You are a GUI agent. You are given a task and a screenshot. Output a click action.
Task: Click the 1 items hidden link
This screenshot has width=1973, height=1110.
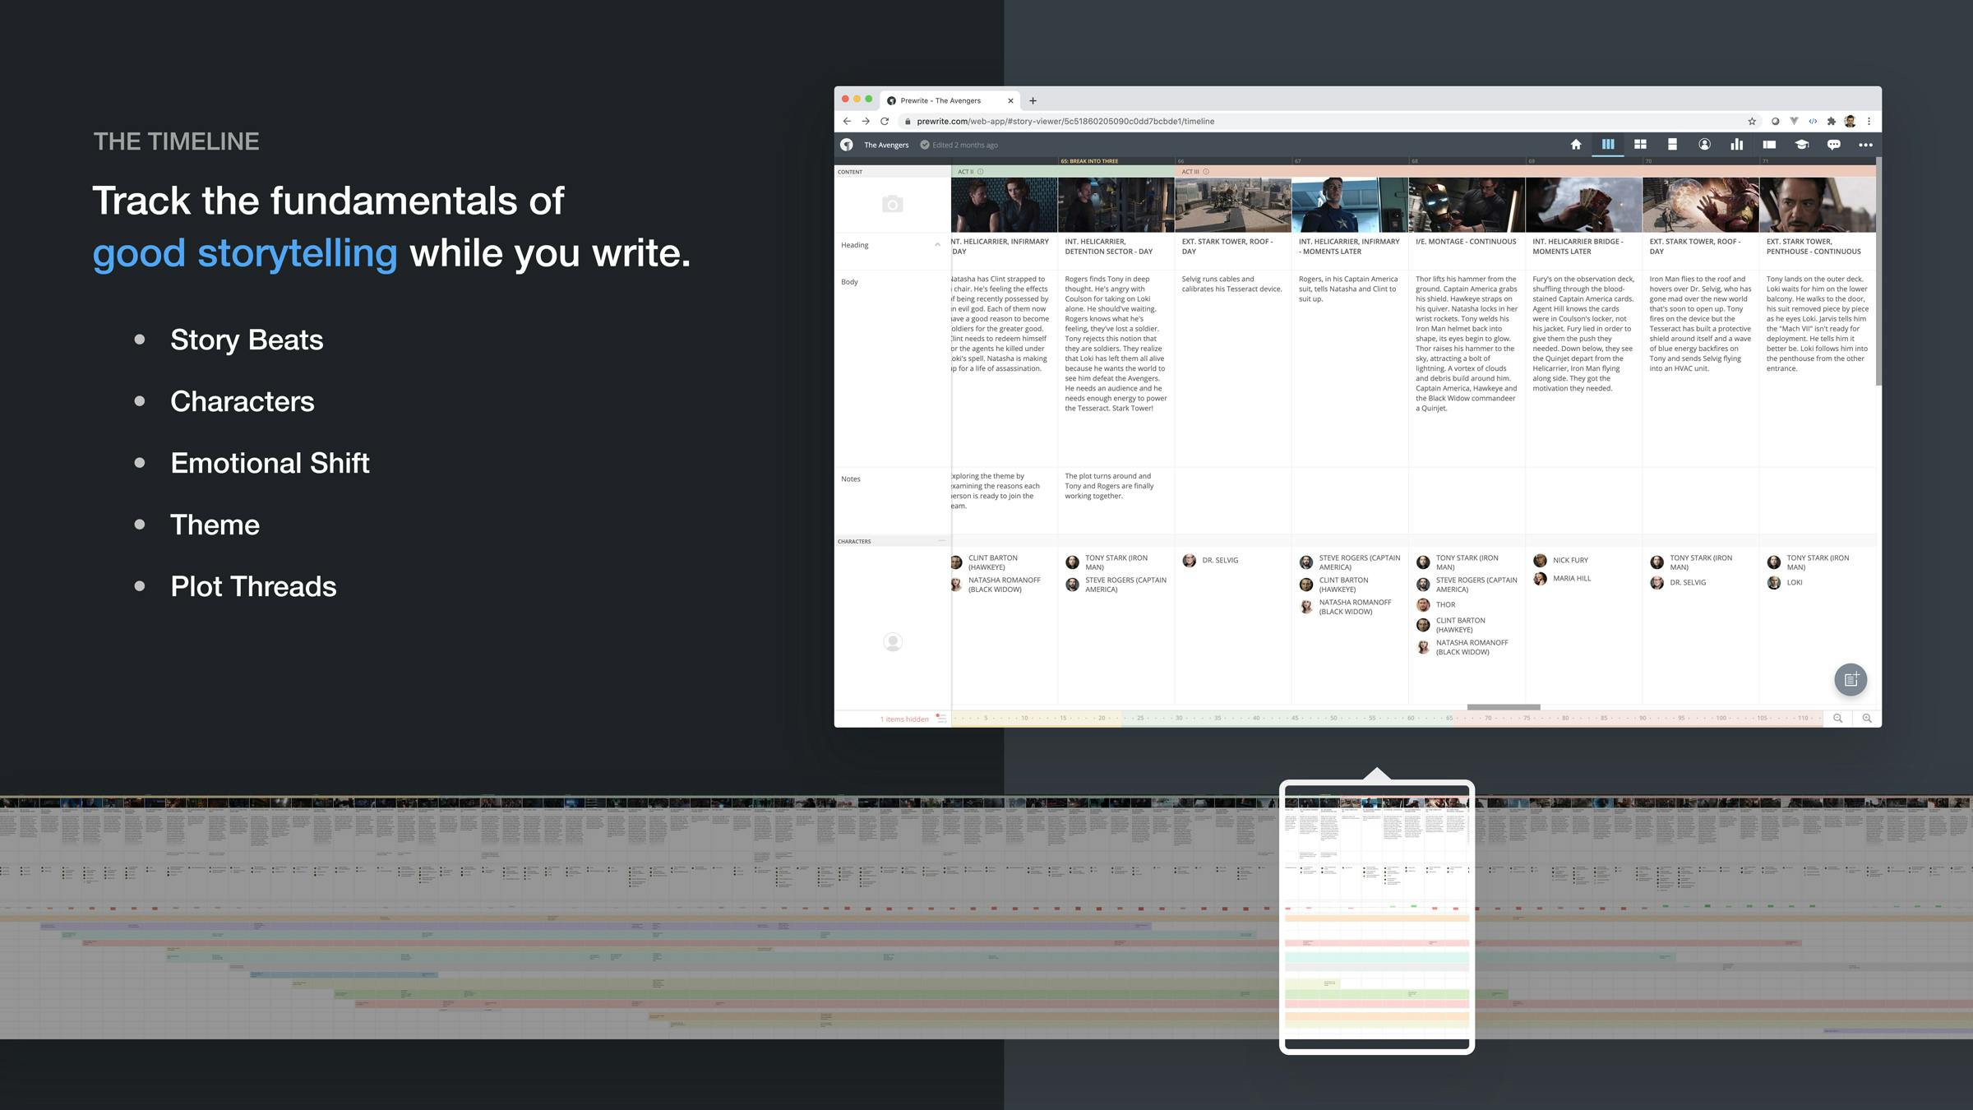(904, 719)
